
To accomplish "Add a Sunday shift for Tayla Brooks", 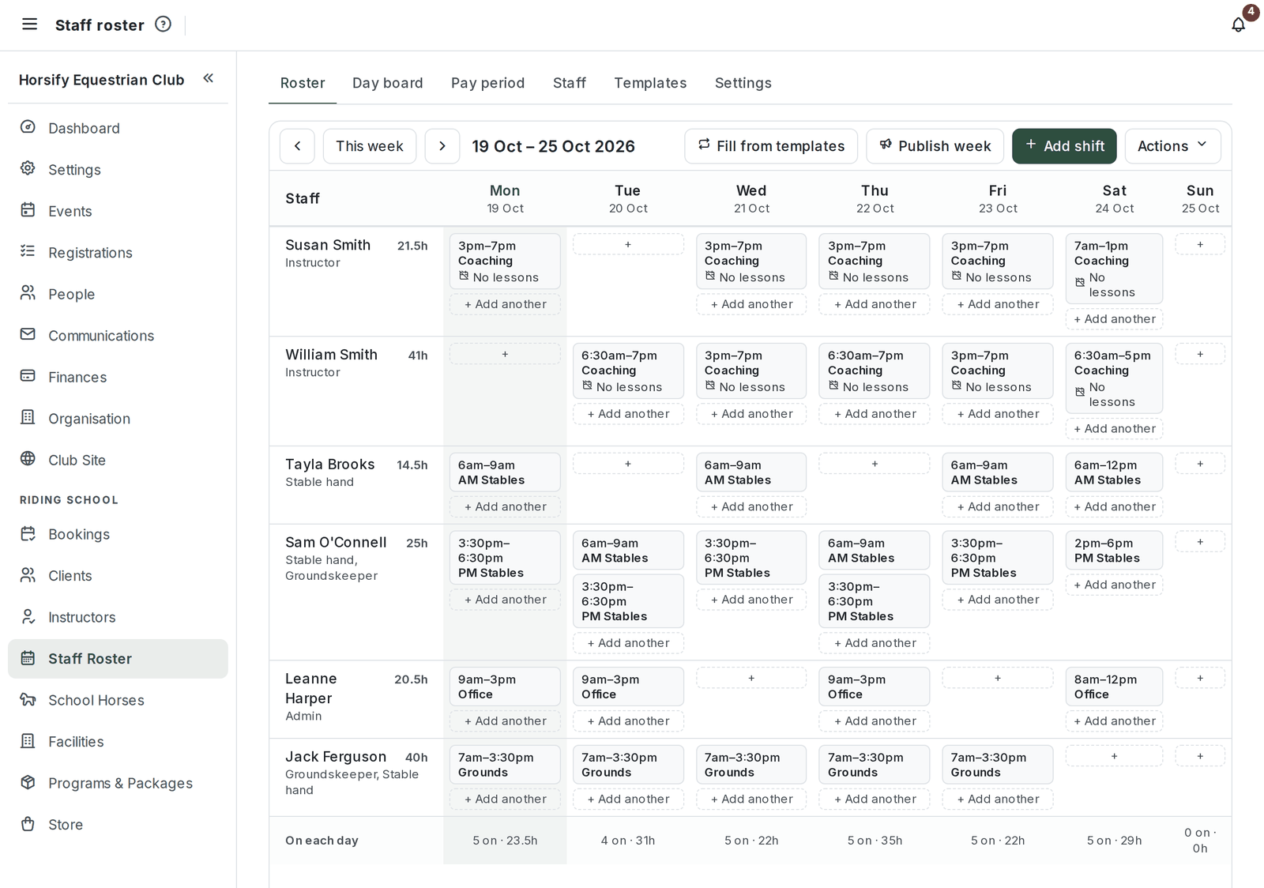I will coord(1200,464).
